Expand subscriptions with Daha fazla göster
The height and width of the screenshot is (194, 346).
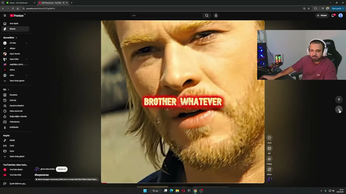(15, 81)
